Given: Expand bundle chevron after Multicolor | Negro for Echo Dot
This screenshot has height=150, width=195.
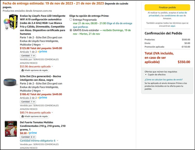Looking at the screenshot, I should [43, 90].
